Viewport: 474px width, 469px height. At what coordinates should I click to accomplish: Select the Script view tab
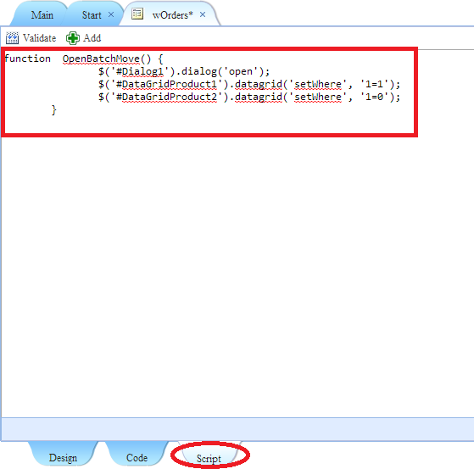tap(209, 459)
